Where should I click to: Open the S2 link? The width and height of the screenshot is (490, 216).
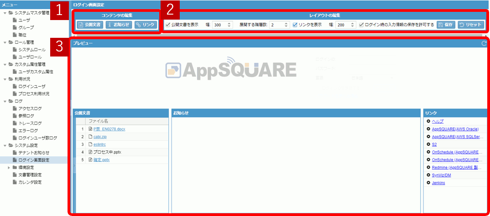[x=434, y=144]
